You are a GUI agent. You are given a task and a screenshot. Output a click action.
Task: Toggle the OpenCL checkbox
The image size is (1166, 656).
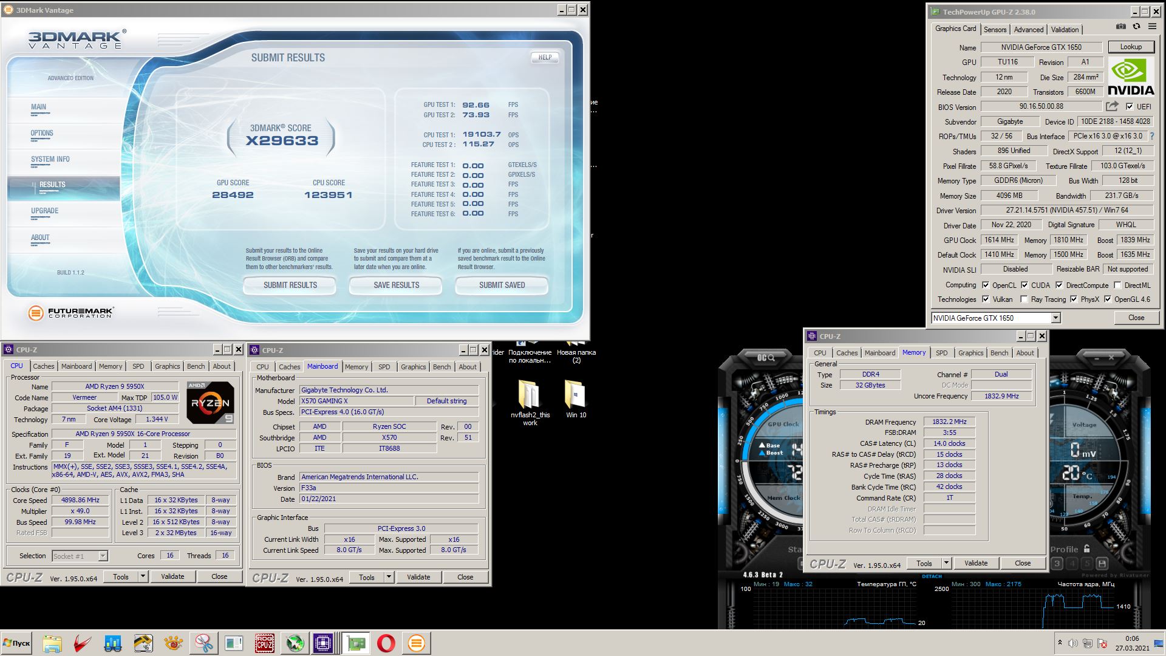986,285
